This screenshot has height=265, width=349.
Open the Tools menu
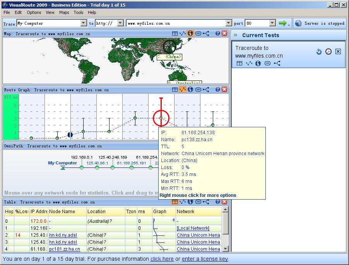click(79, 12)
